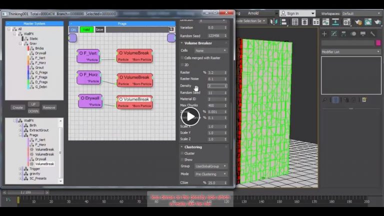Enable the Cluster checkbox
The width and height of the screenshot is (384, 216).
182,153
